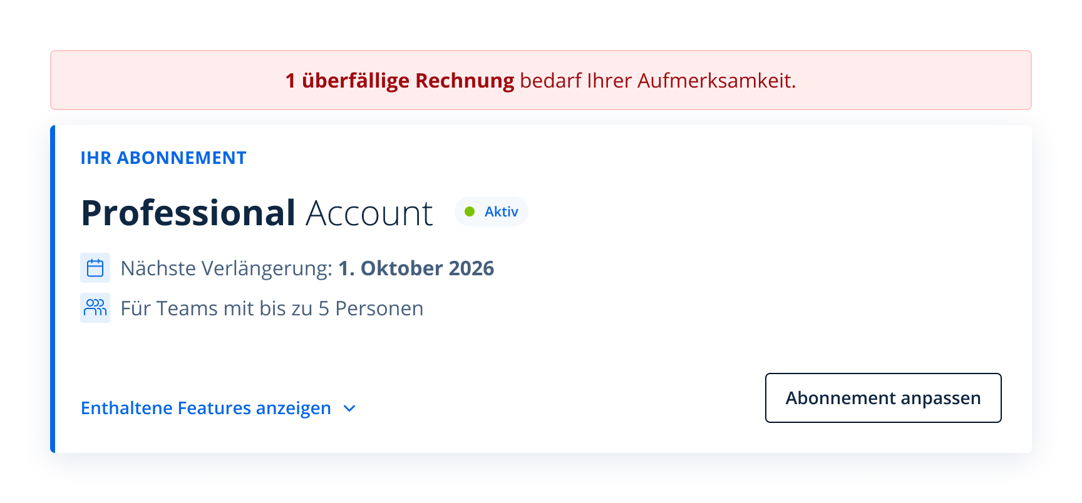Click the 'Nächste Verlängerung:' label
The image size is (1082, 503).
226,268
